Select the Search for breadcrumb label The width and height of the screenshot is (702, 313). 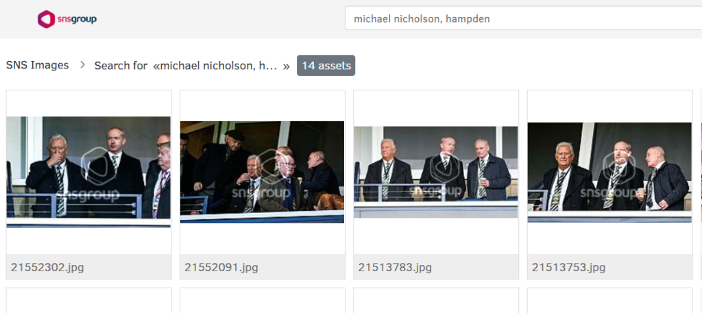(x=121, y=66)
